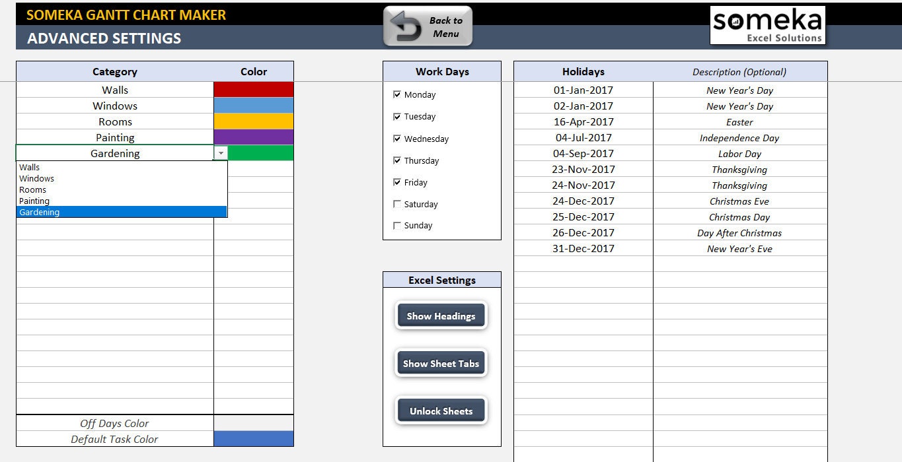This screenshot has height=462, width=902.
Task: Select the 01-Jan-2017 holiday date cell
Action: 583,90
